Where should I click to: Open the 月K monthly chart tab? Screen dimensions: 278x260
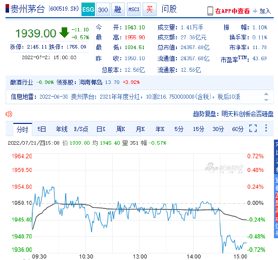140,129
